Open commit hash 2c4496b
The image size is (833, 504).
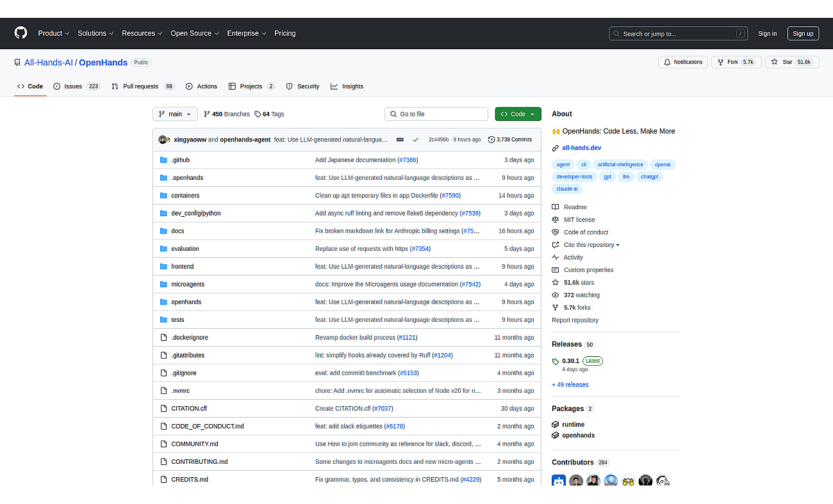[438, 139]
